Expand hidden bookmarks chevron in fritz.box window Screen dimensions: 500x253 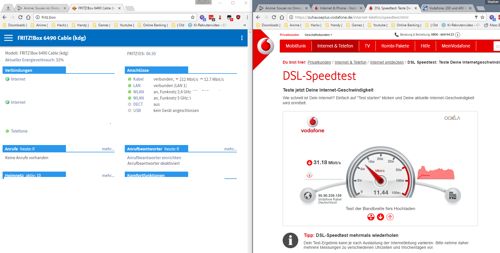pos(245,25)
